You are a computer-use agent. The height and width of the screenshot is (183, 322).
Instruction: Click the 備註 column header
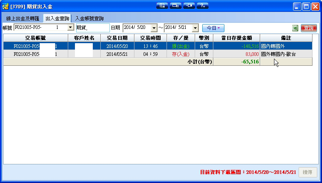pyautogui.click(x=286, y=38)
